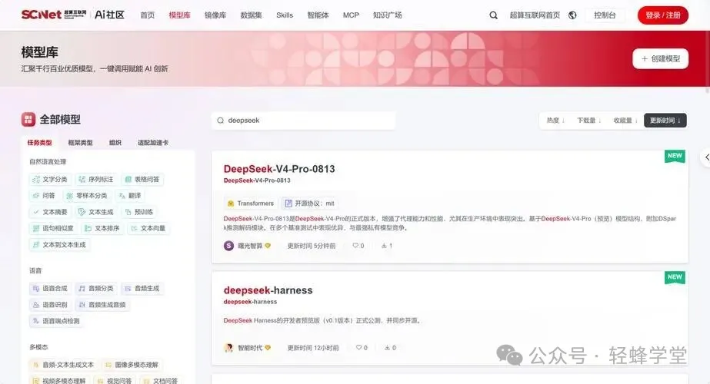Select the 语音端点检测 filter tag
Screen dimensions: 710x384
[x=56, y=321]
